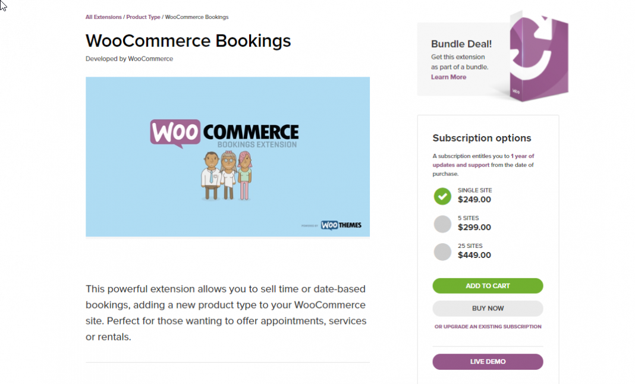
Task: Click the Add to Cart button
Action: pyautogui.click(x=488, y=285)
